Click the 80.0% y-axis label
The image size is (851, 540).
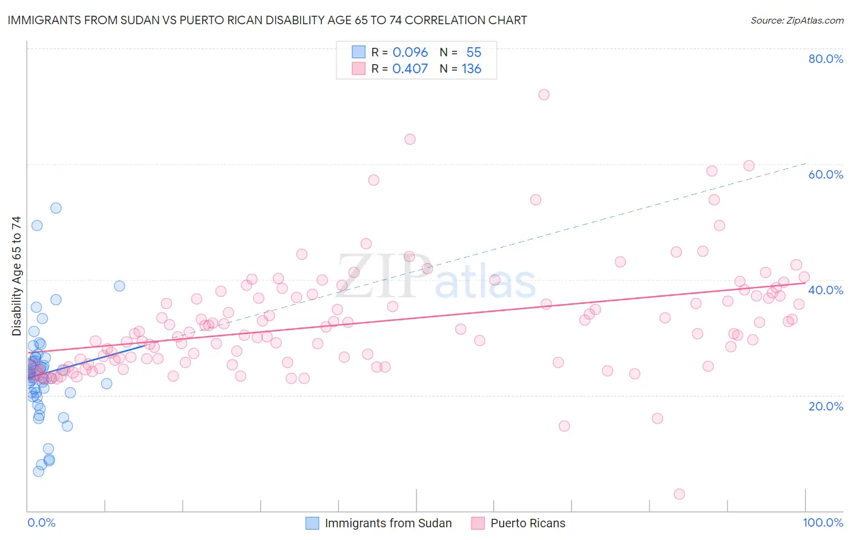coord(826,59)
